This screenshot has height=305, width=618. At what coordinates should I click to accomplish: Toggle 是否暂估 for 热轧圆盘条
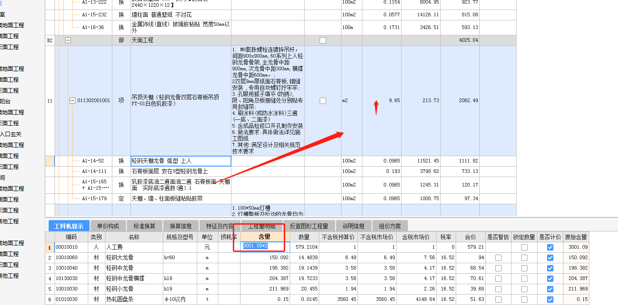pyautogui.click(x=498, y=300)
